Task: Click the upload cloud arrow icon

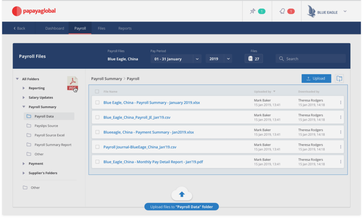Action: coord(182,194)
